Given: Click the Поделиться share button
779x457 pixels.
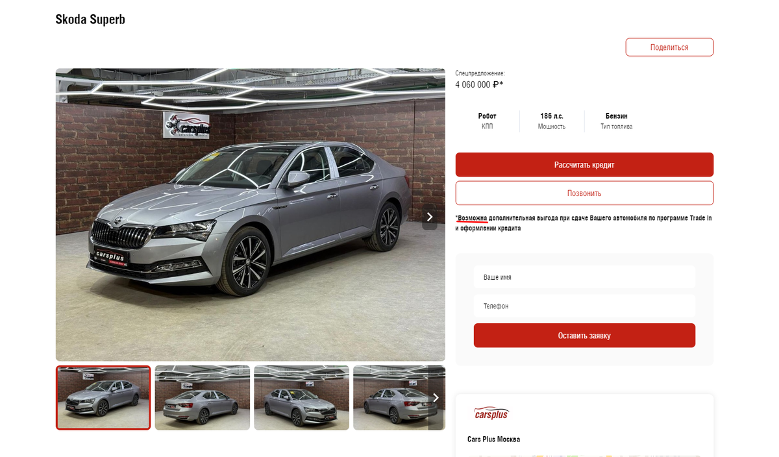Looking at the screenshot, I should click(669, 47).
